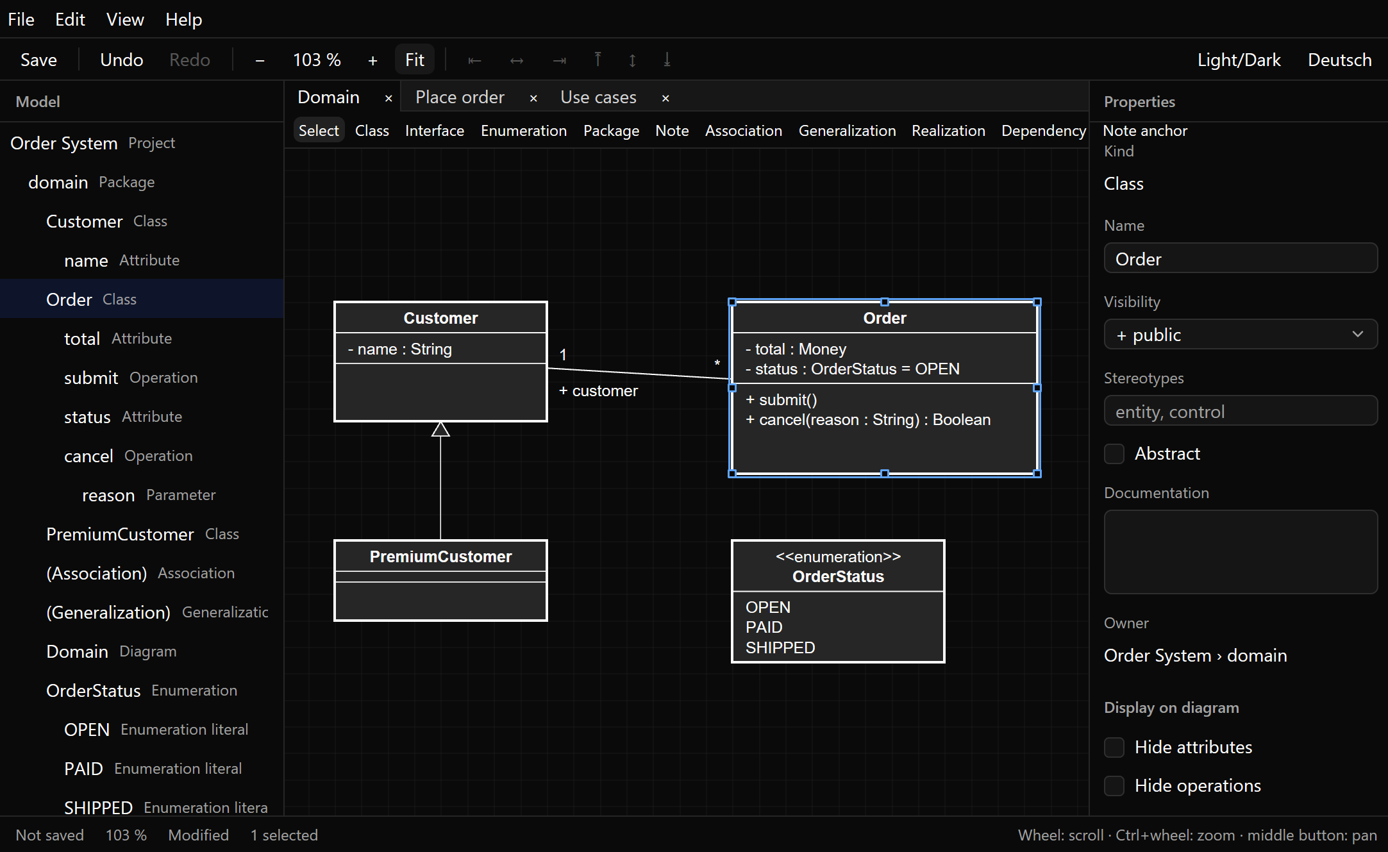Click the top-left resize handle of Order
The image size is (1388, 852).
pyautogui.click(x=732, y=302)
